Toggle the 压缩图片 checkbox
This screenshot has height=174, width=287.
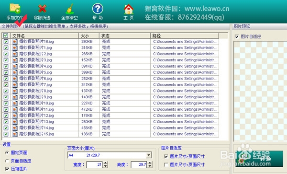(x=7, y=169)
